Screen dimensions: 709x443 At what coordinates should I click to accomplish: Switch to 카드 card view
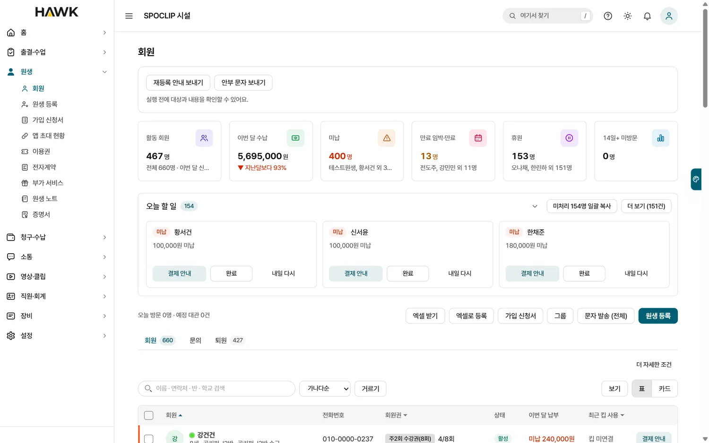(x=665, y=389)
